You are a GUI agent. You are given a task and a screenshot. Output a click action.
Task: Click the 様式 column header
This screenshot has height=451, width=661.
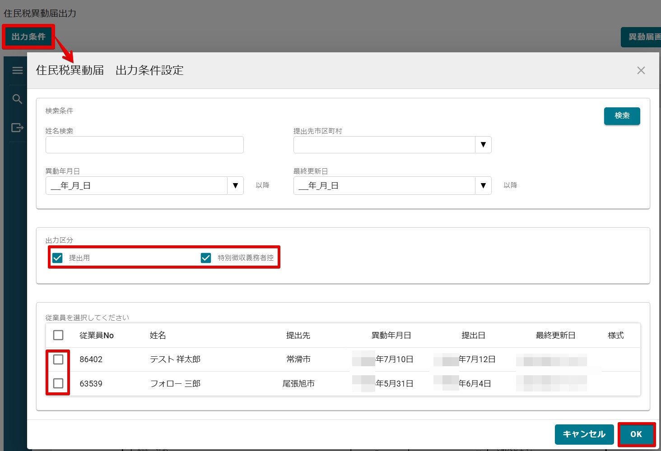[x=616, y=335]
